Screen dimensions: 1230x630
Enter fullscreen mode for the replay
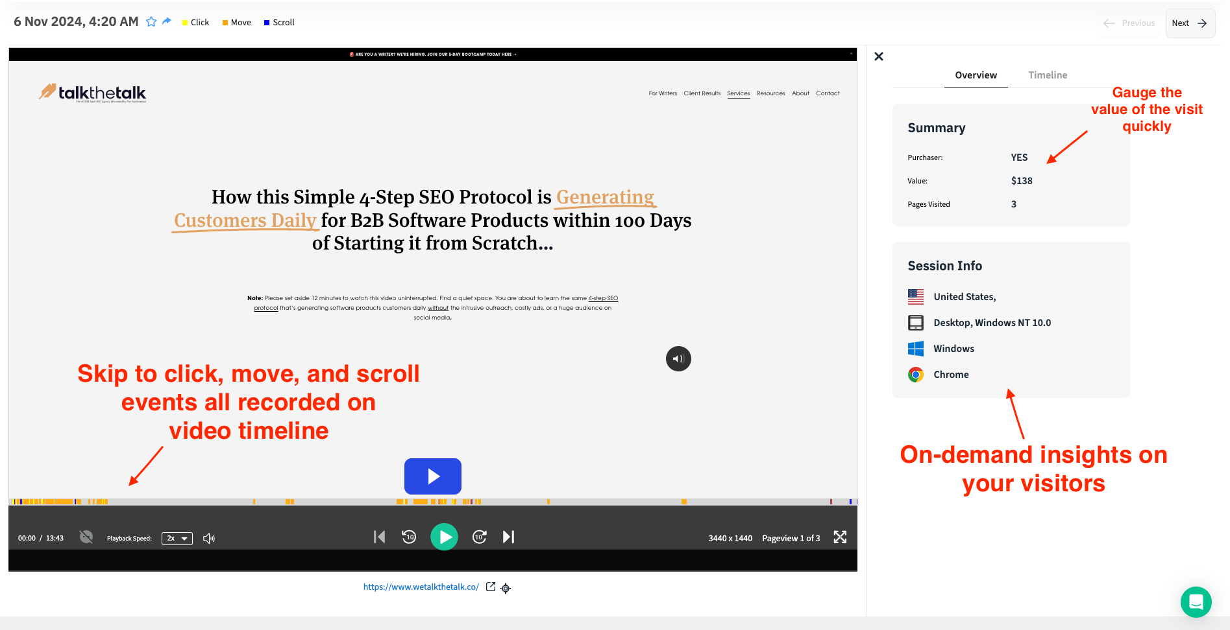click(x=840, y=537)
